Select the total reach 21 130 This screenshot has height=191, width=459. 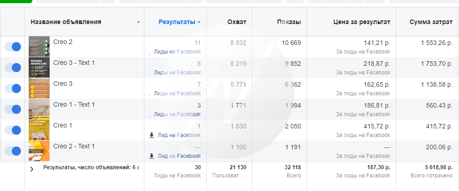coord(238,167)
